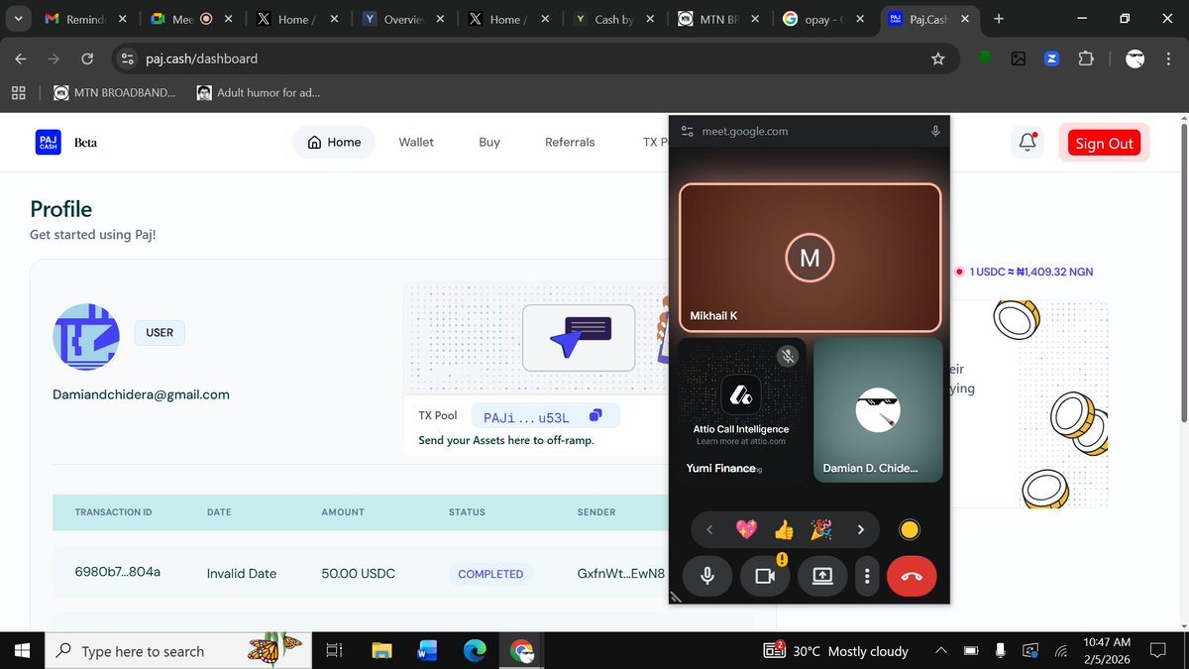Click the USDC to NGN rate text
1189x669 pixels.
point(1030,272)
